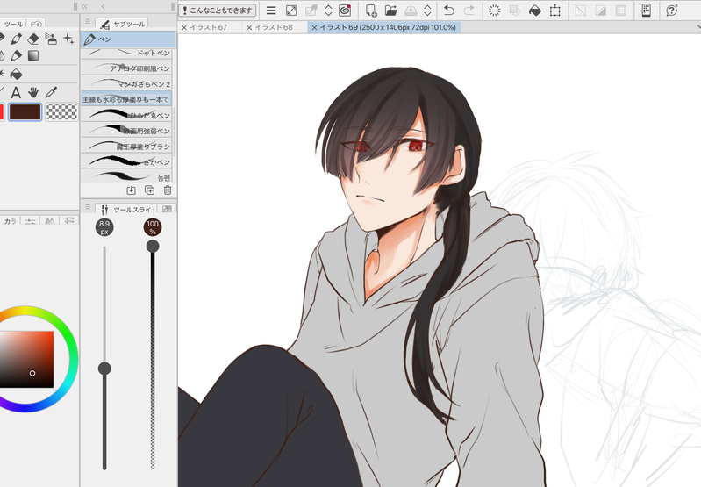Close the イラスト67 tab
This screenshot has width=701, height=487.
tap(183, 28)
